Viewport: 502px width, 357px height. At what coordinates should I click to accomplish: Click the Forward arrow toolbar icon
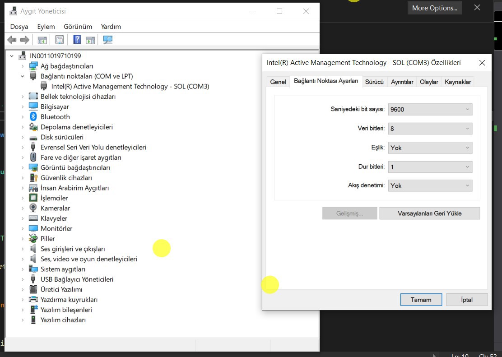[x=25, y=40]
